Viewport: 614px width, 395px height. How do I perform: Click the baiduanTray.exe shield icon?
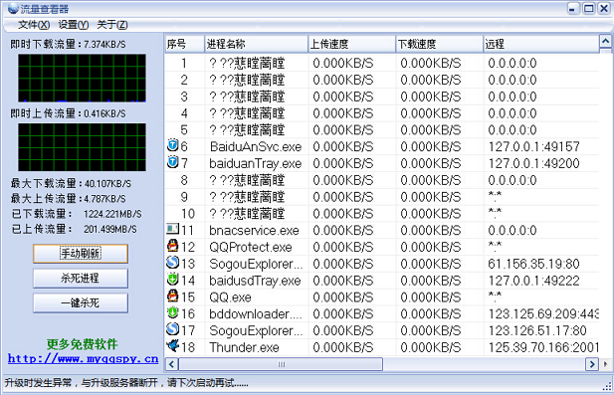(173, 162)
